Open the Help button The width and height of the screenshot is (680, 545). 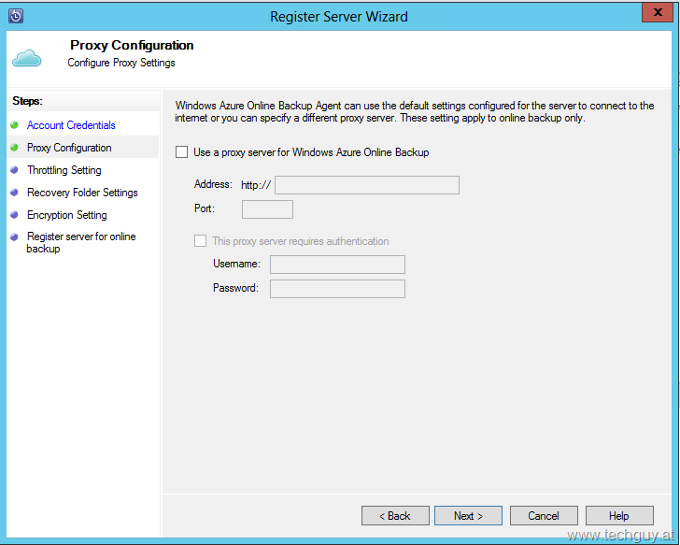coord(619,515)
